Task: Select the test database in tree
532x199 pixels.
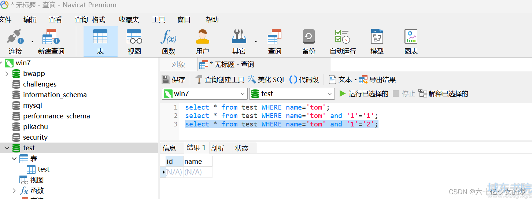Action: (29, 148)
